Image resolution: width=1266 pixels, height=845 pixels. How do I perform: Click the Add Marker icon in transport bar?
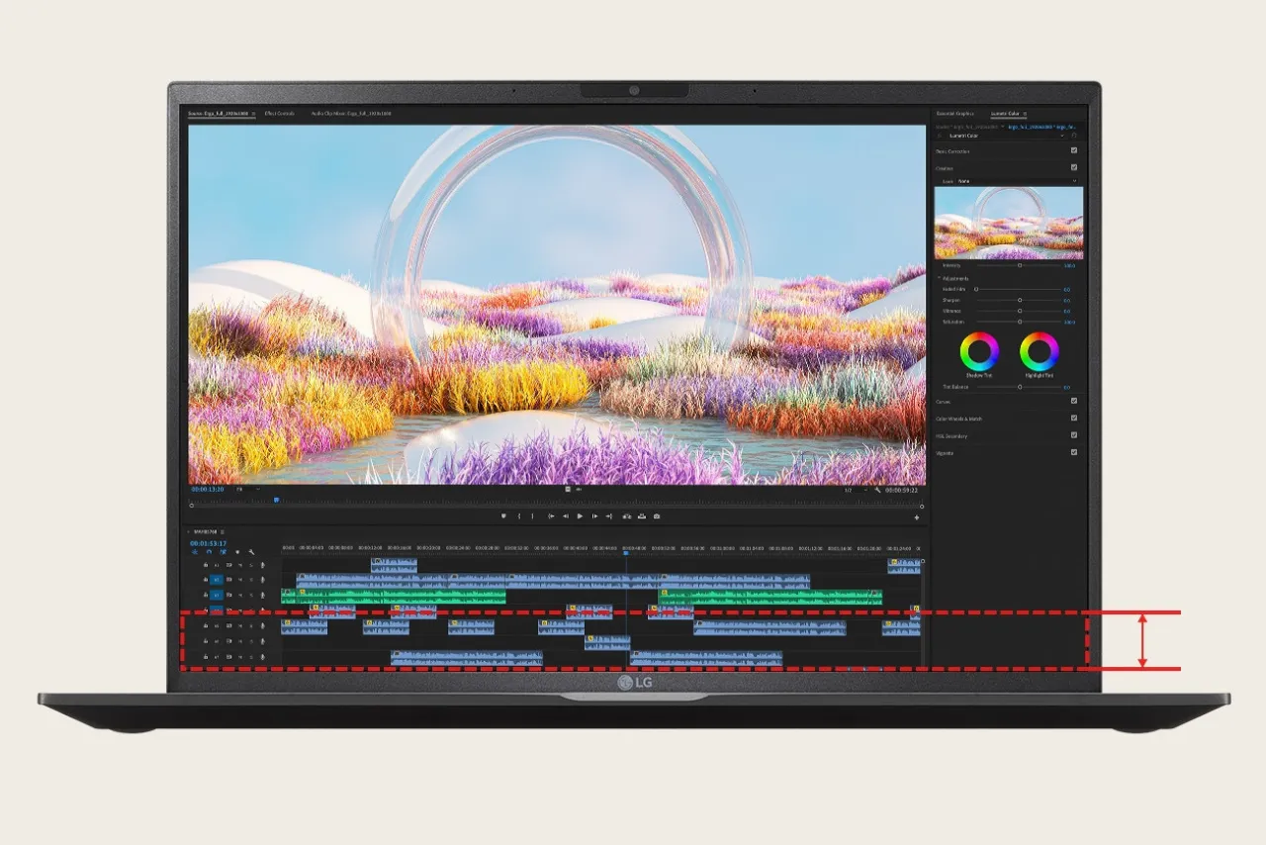[x=503, y=516]
